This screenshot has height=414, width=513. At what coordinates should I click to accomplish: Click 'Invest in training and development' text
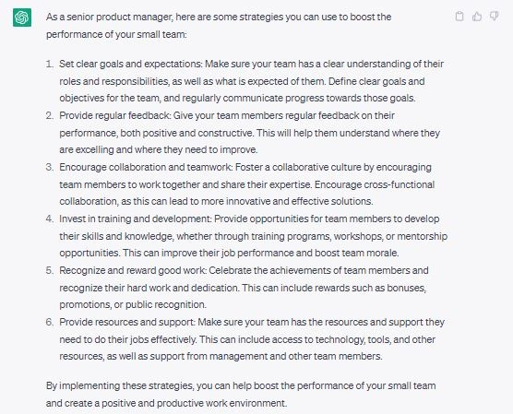point(136,219)
